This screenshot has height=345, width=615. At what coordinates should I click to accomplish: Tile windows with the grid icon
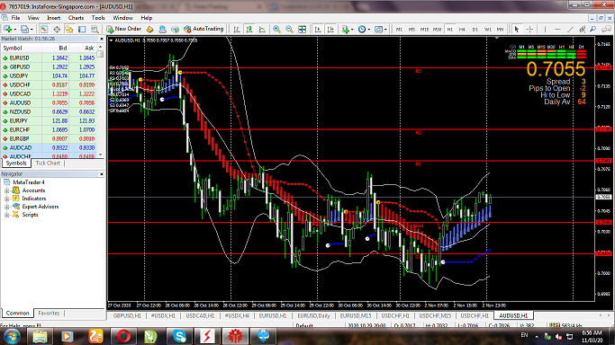(302, 30)
